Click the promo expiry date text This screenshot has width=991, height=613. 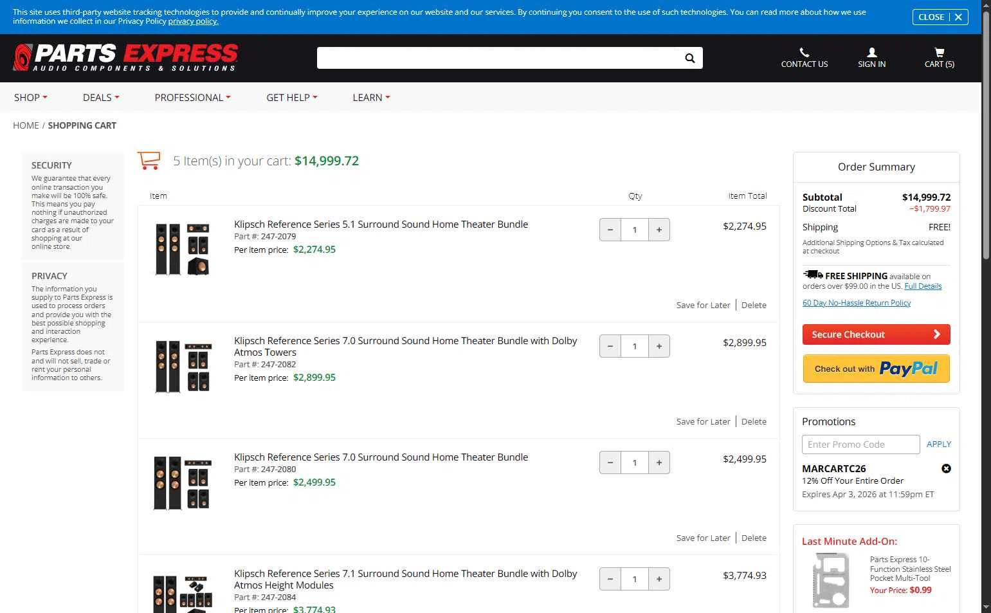pyautogui.click(x=868, y=495)
